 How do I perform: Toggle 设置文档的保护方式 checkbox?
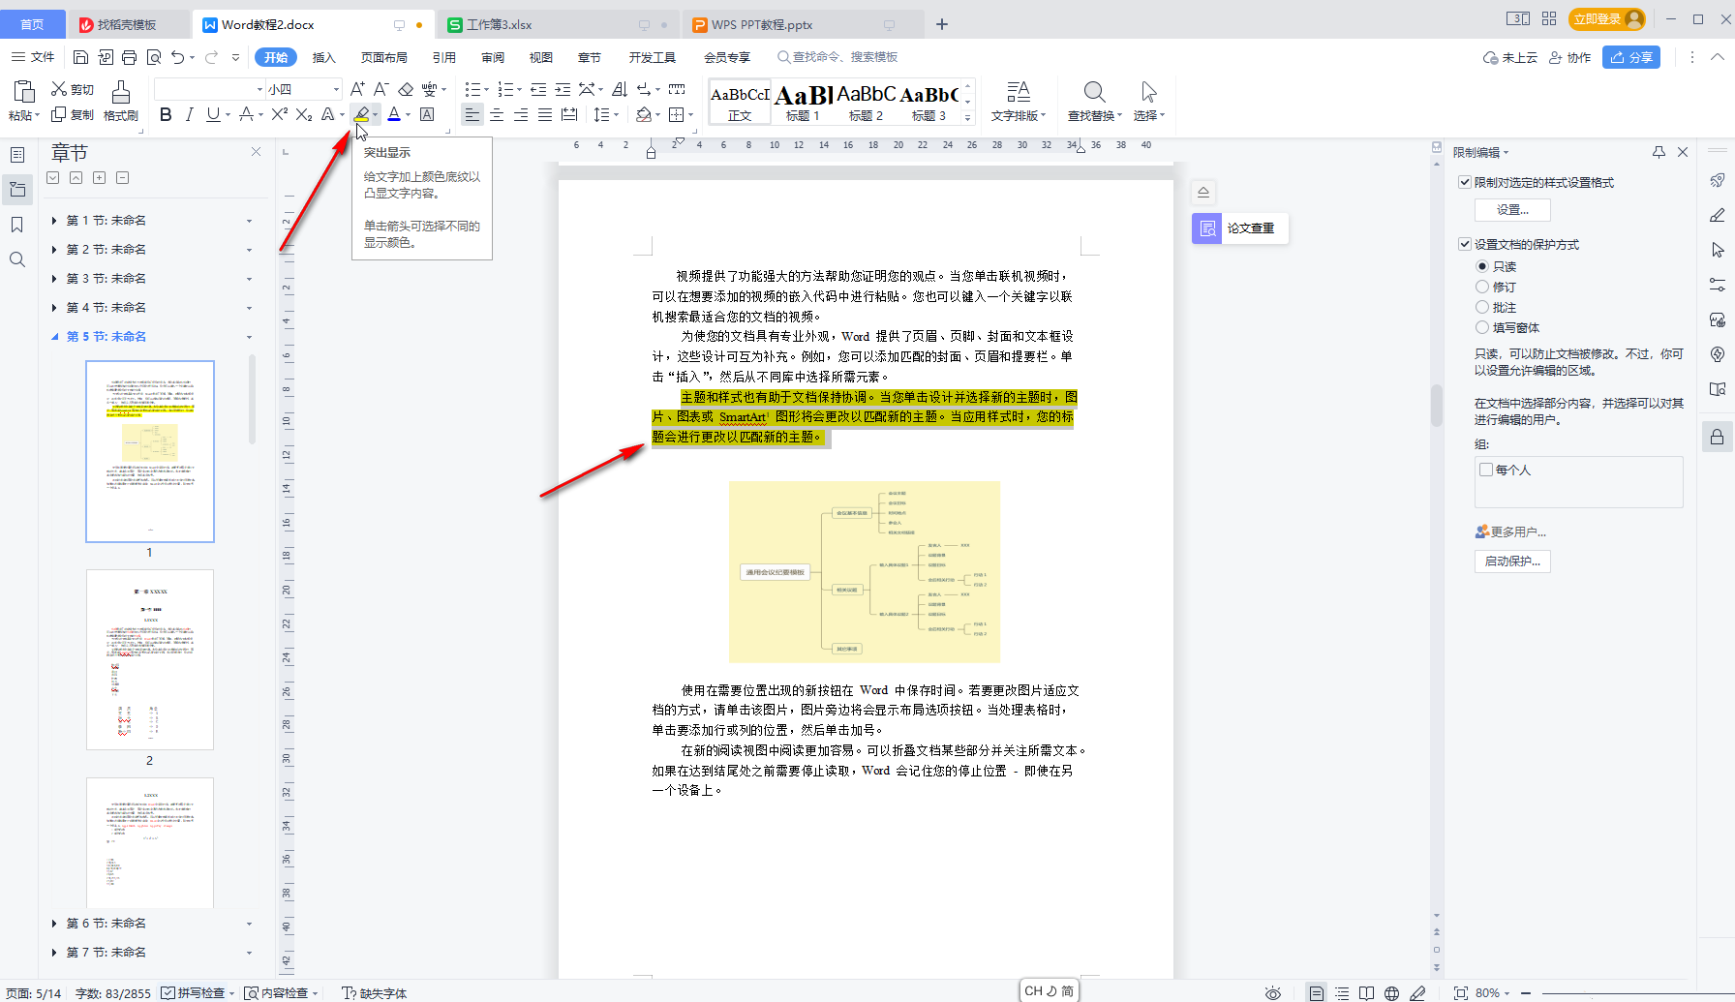point(1465,244)
